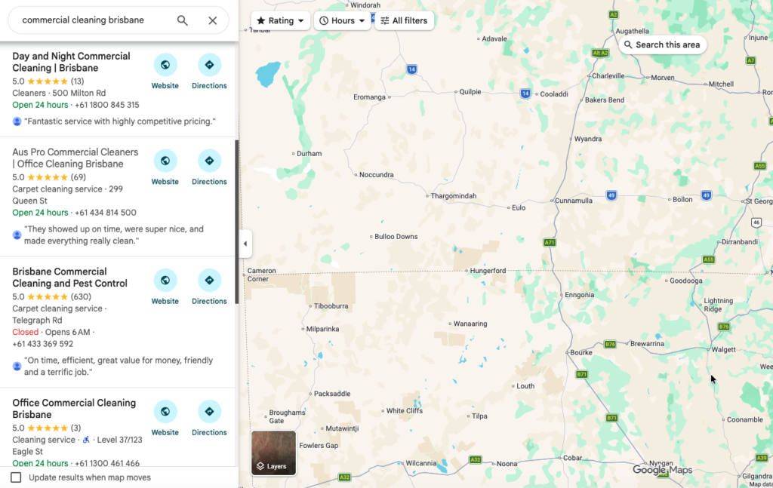773x488 pixels.
Task: Open the Hours filter dropdown
Action: click(x=343, y=20)
